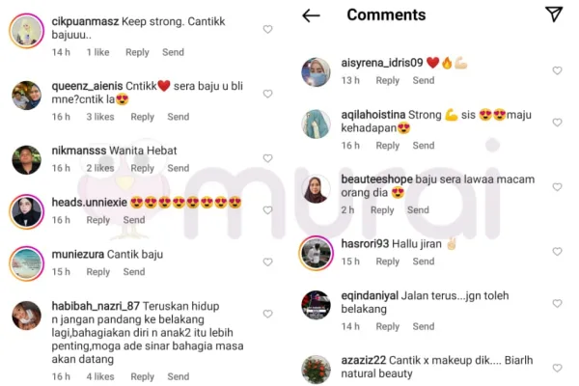
Task: Tap the heart next to beauteeshope's comment
Action: (x=557, y=187)
